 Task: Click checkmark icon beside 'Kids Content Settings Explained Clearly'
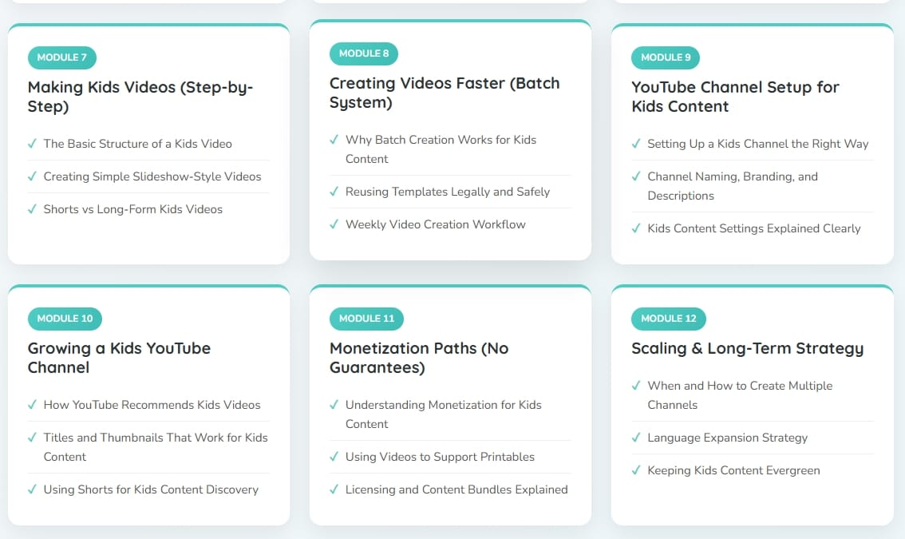click(636, 228)
